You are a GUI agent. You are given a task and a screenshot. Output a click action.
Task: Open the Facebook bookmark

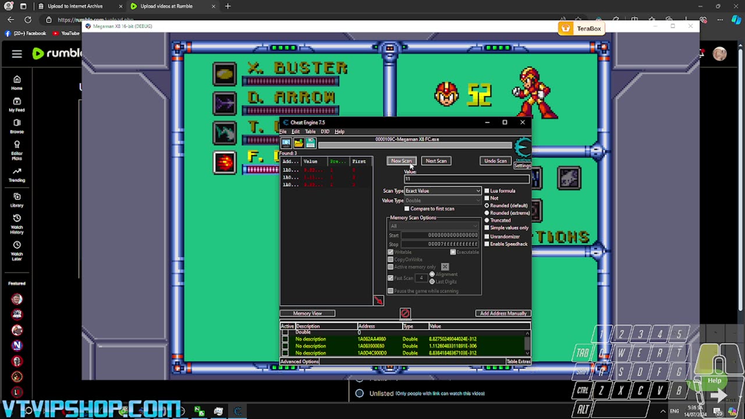click(x=26, y=33)
